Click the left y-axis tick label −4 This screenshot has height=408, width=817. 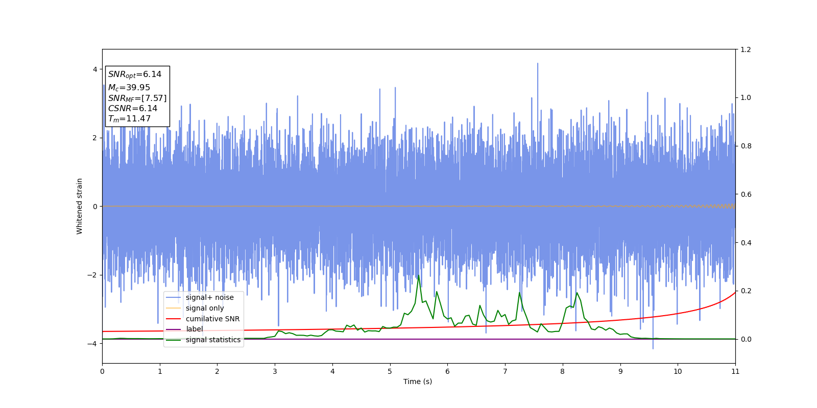tap(92, 344)
